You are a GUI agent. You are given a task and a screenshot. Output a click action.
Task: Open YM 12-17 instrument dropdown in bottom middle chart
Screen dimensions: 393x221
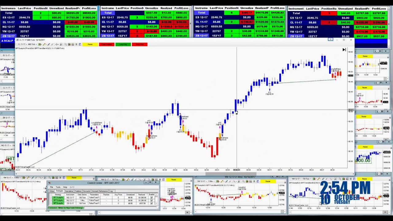pyautogui.click(x=106, y=179)
